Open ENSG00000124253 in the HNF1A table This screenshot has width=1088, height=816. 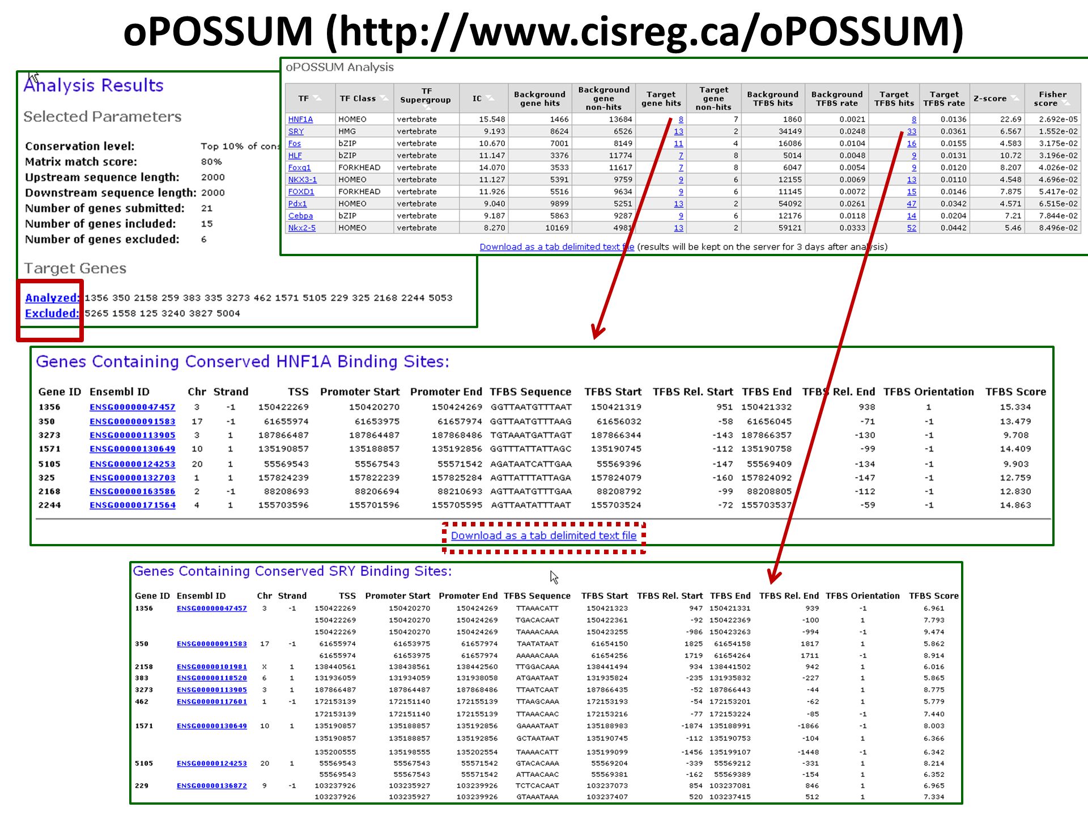132,464
